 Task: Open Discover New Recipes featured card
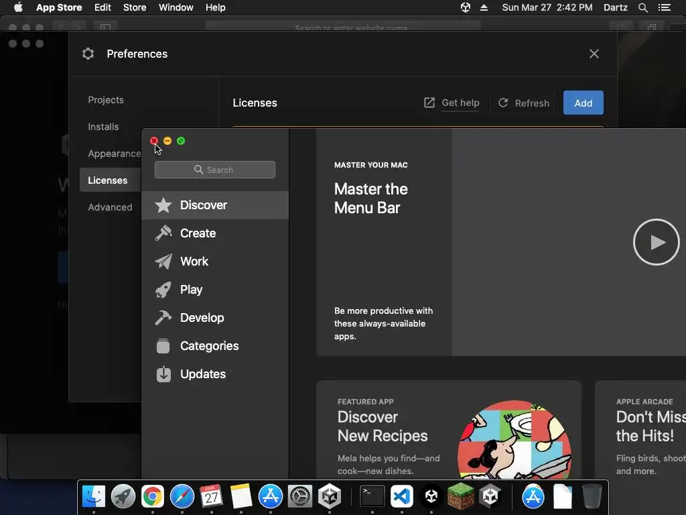coord(448,429)
